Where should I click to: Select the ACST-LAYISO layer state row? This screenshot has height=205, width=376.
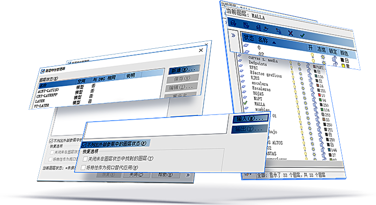(48, 91)
